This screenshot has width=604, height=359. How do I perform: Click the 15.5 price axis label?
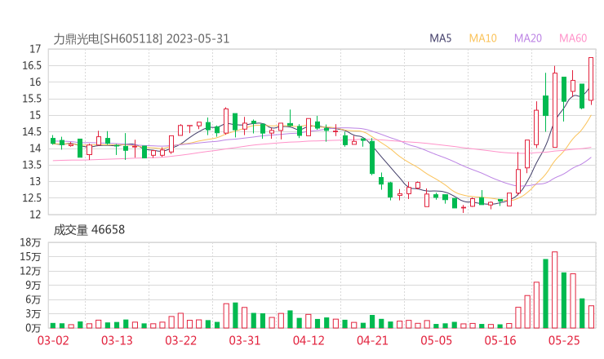click(x=32, y=99)
